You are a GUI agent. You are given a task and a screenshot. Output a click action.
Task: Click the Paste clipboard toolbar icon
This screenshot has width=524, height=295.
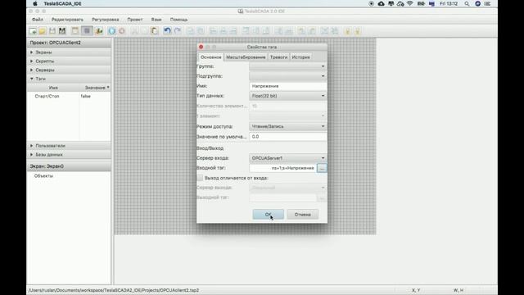click(x=155, y=31)
